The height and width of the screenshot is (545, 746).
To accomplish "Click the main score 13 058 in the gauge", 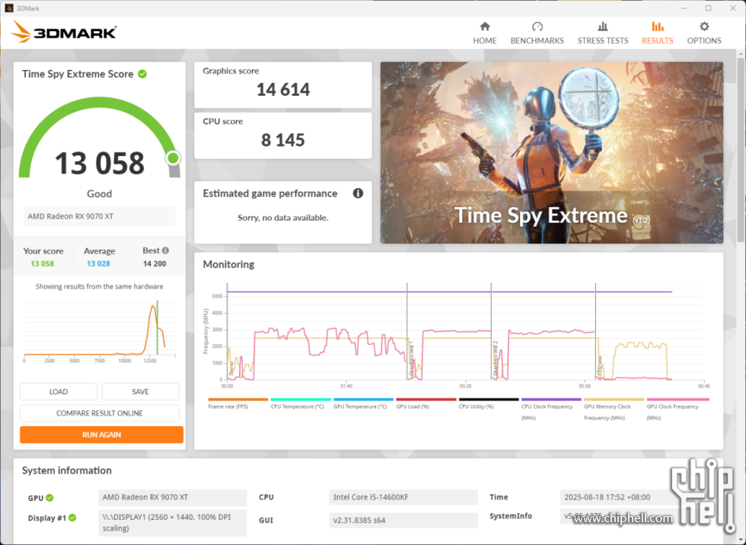I will click(x=100, y=163).
